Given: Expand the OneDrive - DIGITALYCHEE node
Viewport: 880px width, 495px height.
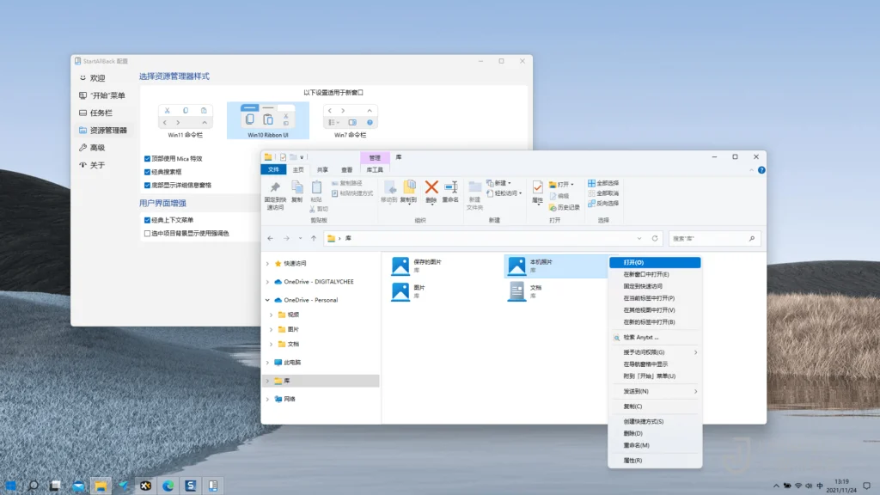Looking at the screenshot, I should [x=268, y=282].
